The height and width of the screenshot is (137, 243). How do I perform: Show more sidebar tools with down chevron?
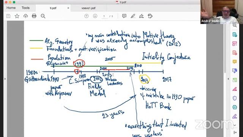point(235,125)
